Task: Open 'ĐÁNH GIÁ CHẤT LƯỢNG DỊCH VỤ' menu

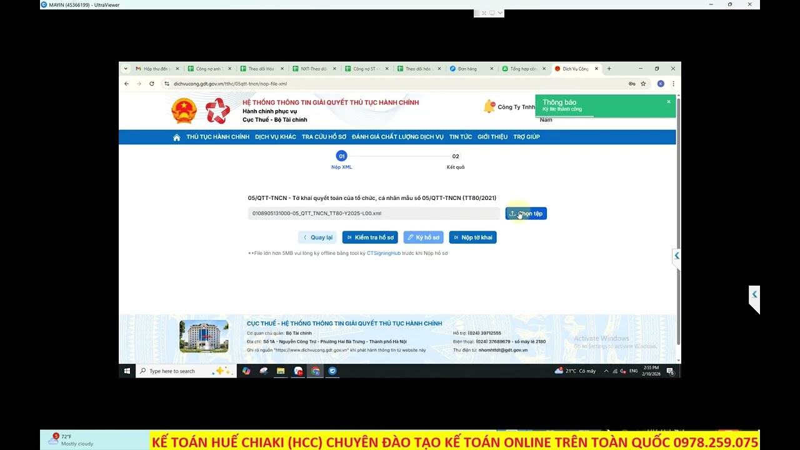Action: (397, 137)
